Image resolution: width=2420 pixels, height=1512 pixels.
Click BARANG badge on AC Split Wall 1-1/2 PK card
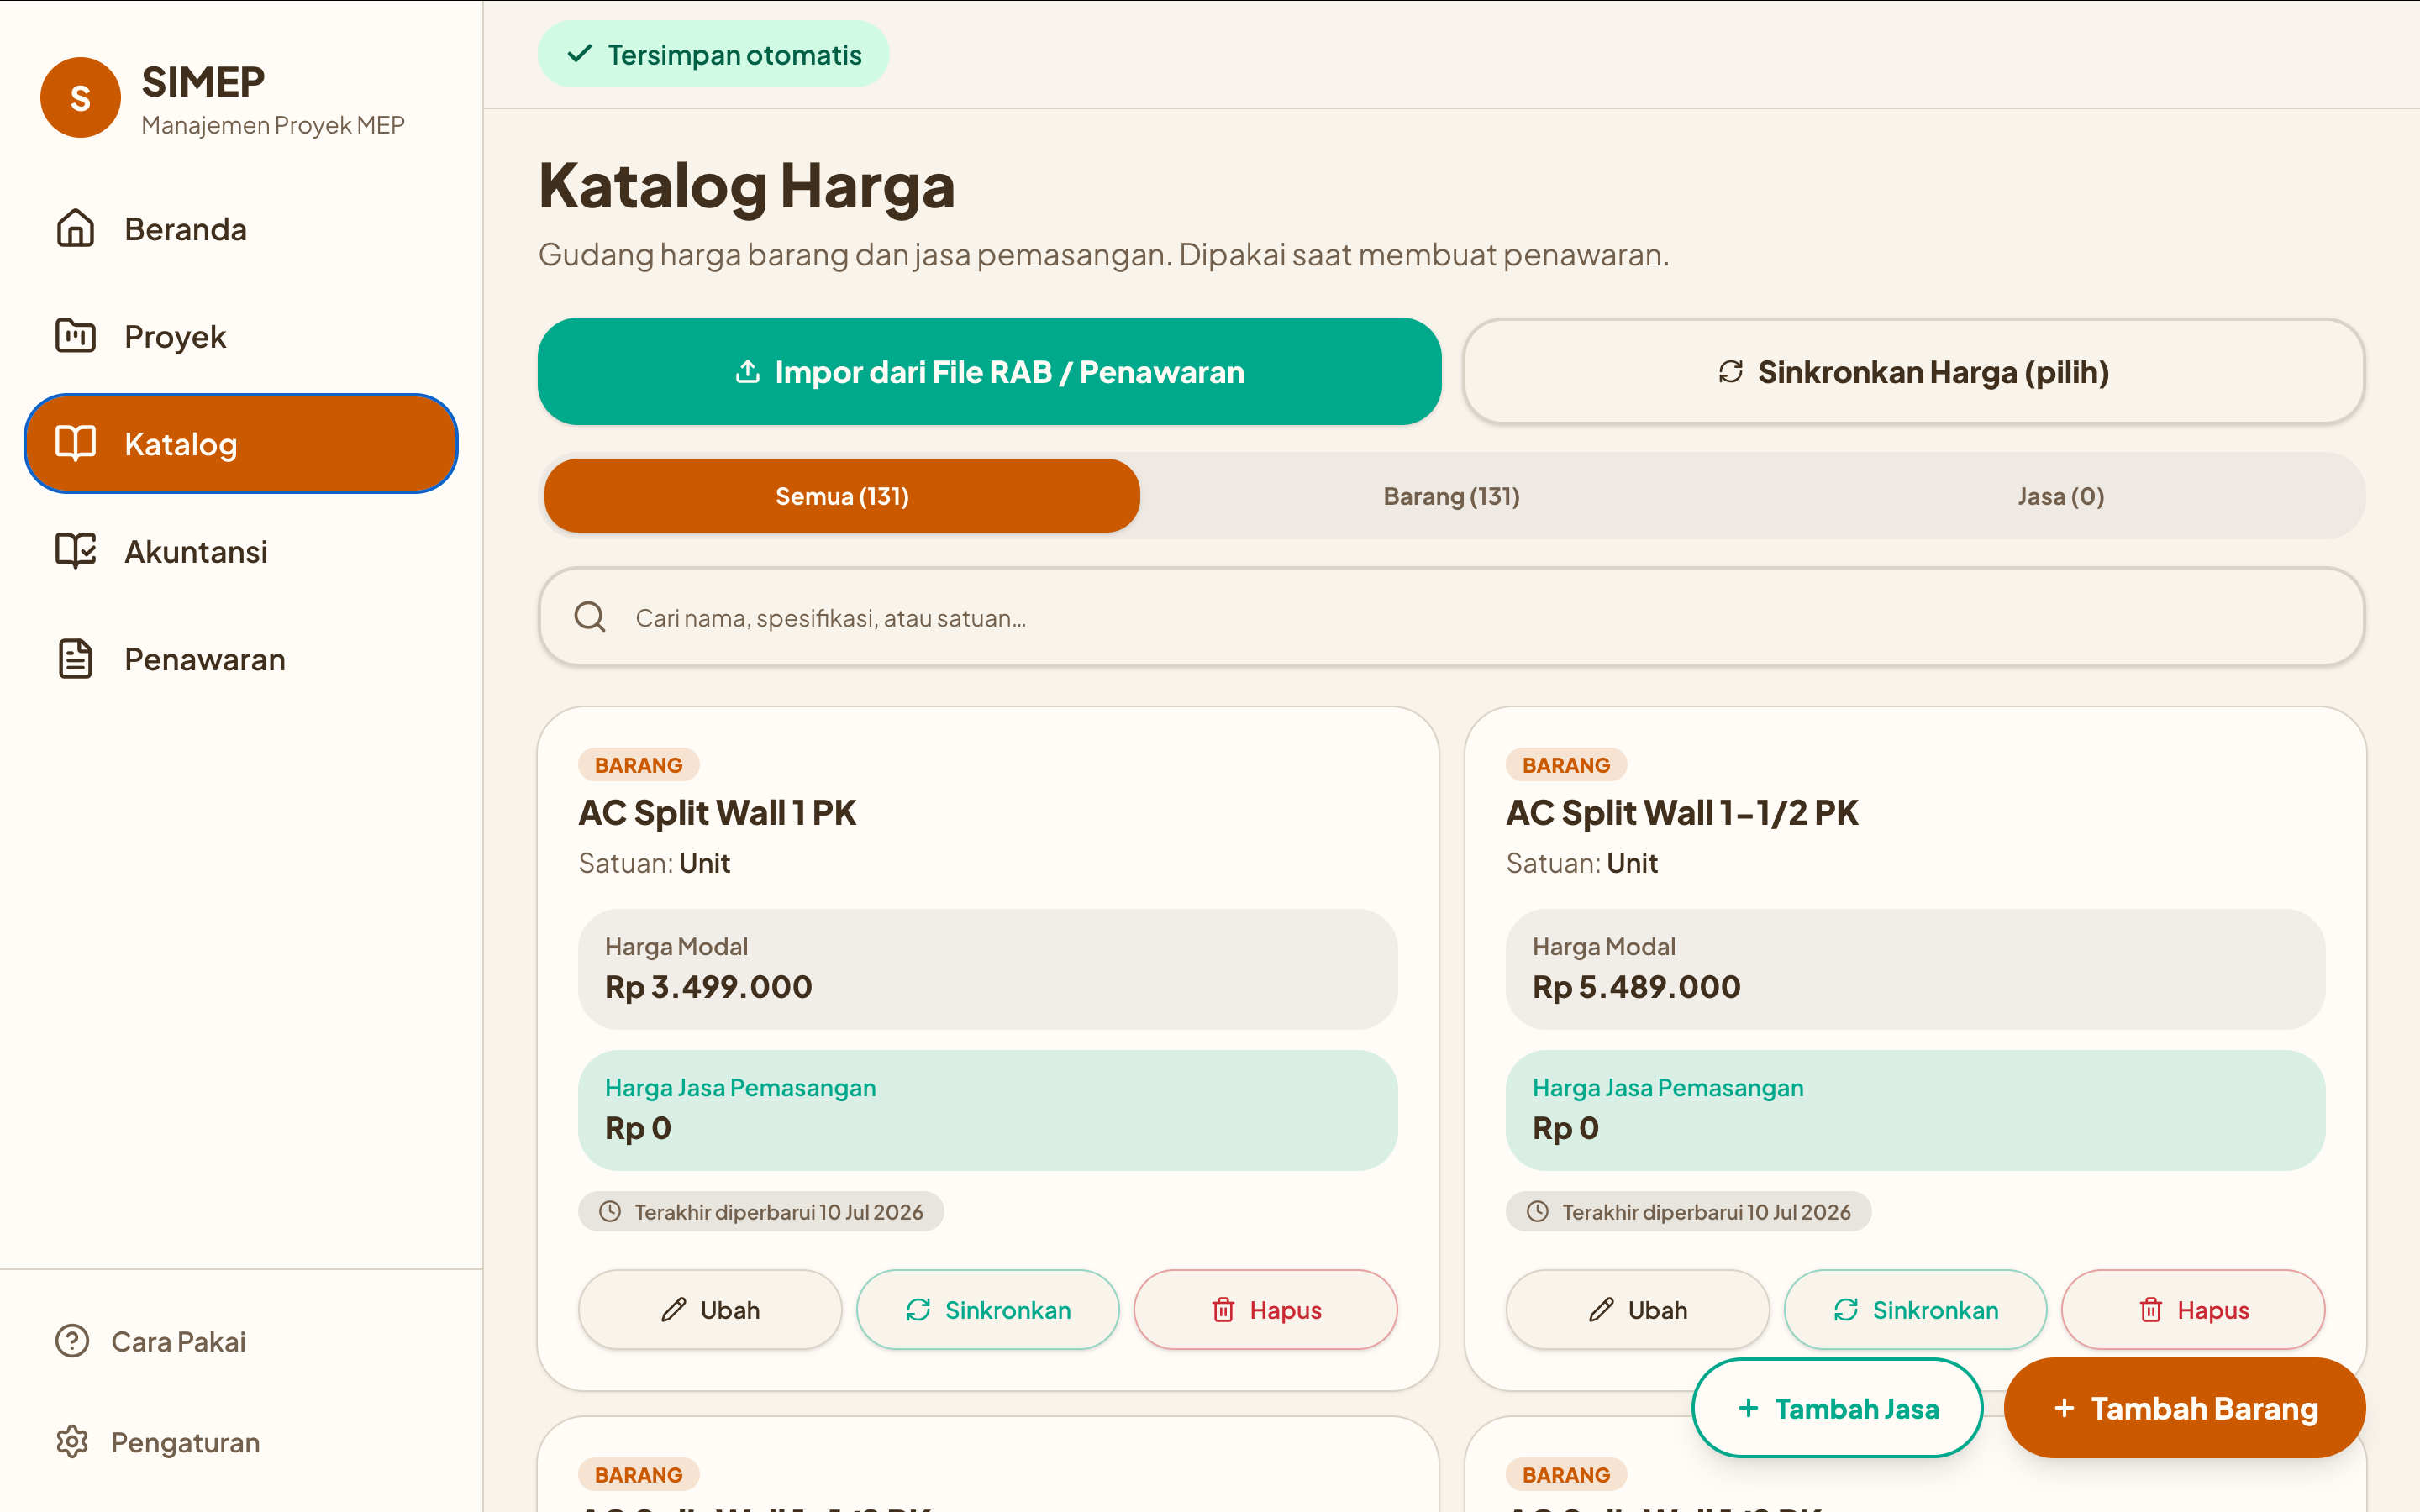point(1566,765)
